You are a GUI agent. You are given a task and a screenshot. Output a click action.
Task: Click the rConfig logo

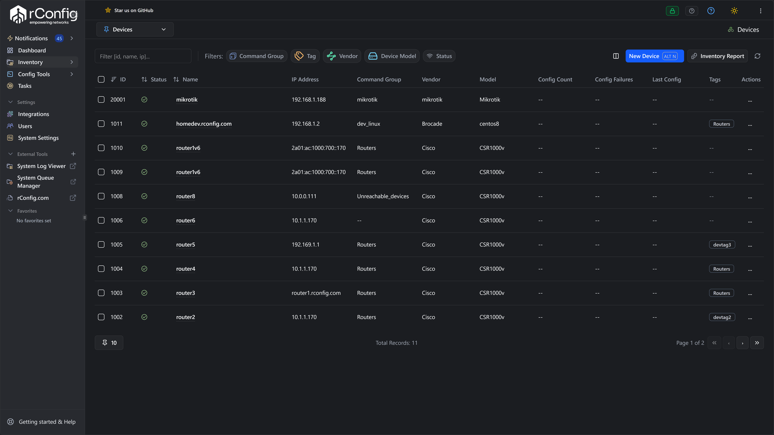pyautogui.click(x=43, y=14)
